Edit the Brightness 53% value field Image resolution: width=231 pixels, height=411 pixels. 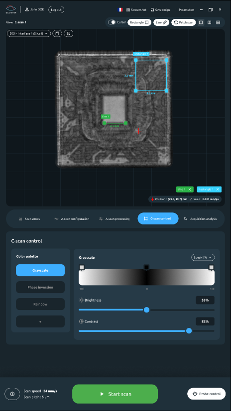205,300
